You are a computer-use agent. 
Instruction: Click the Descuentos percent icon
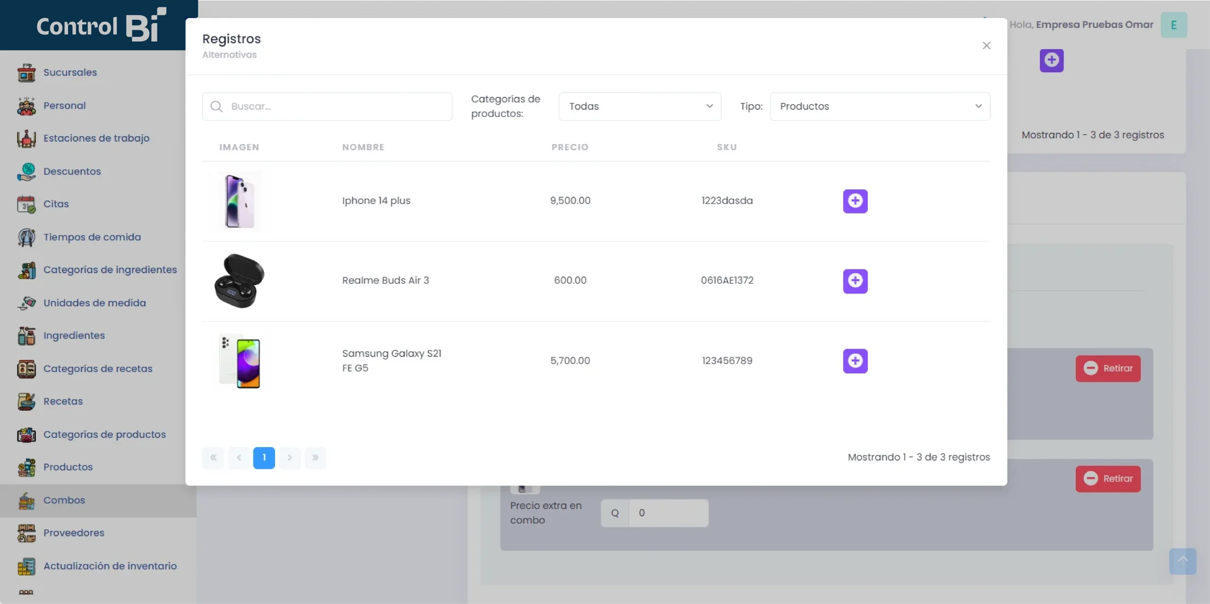coord(26,172)
